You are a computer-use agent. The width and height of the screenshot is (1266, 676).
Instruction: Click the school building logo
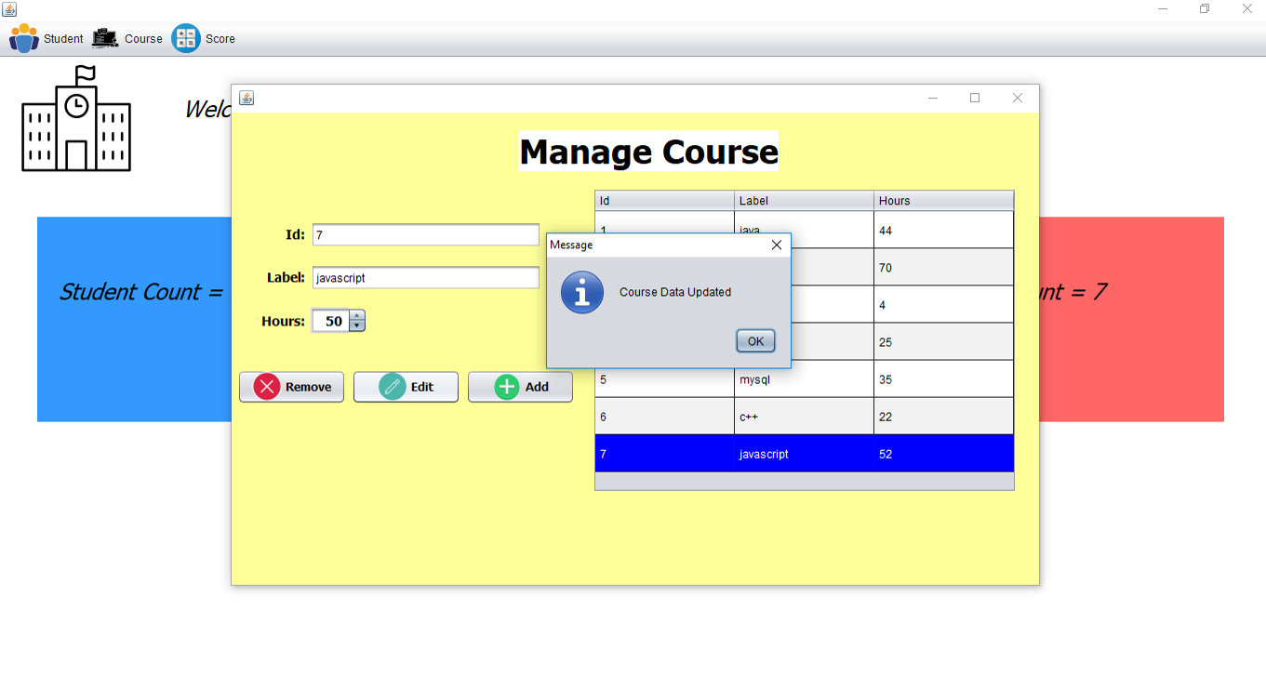[x=74, y=121]
